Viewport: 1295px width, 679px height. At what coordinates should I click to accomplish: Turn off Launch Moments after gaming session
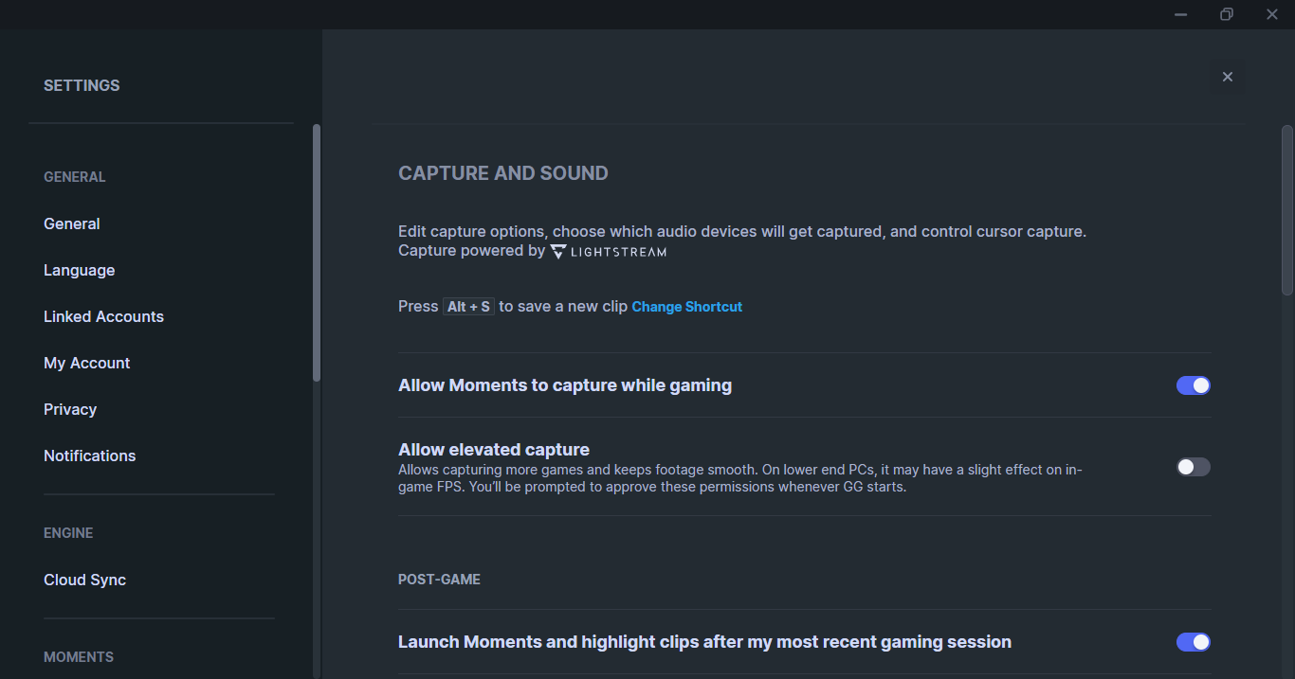[1193, 642]
